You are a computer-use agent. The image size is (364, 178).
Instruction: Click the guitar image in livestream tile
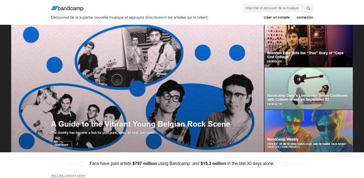[308, 78]
